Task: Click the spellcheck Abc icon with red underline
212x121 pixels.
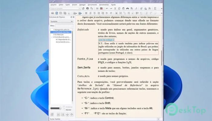Action: [x=101, y=8]
